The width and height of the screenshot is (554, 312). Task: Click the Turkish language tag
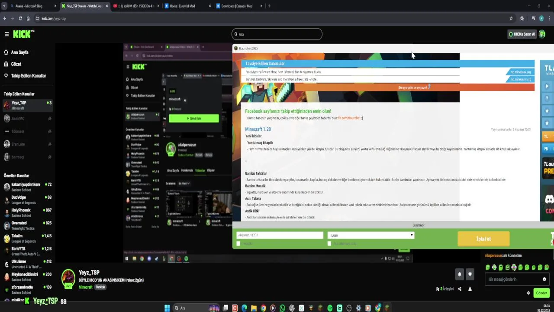(100, 287)
